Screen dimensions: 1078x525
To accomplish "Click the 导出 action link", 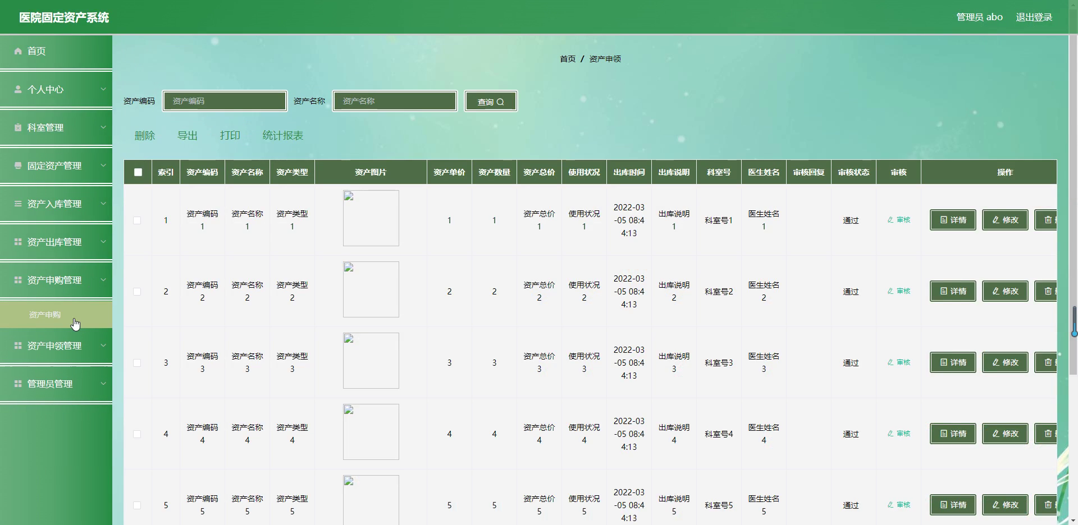I will (x=188, y=136).
